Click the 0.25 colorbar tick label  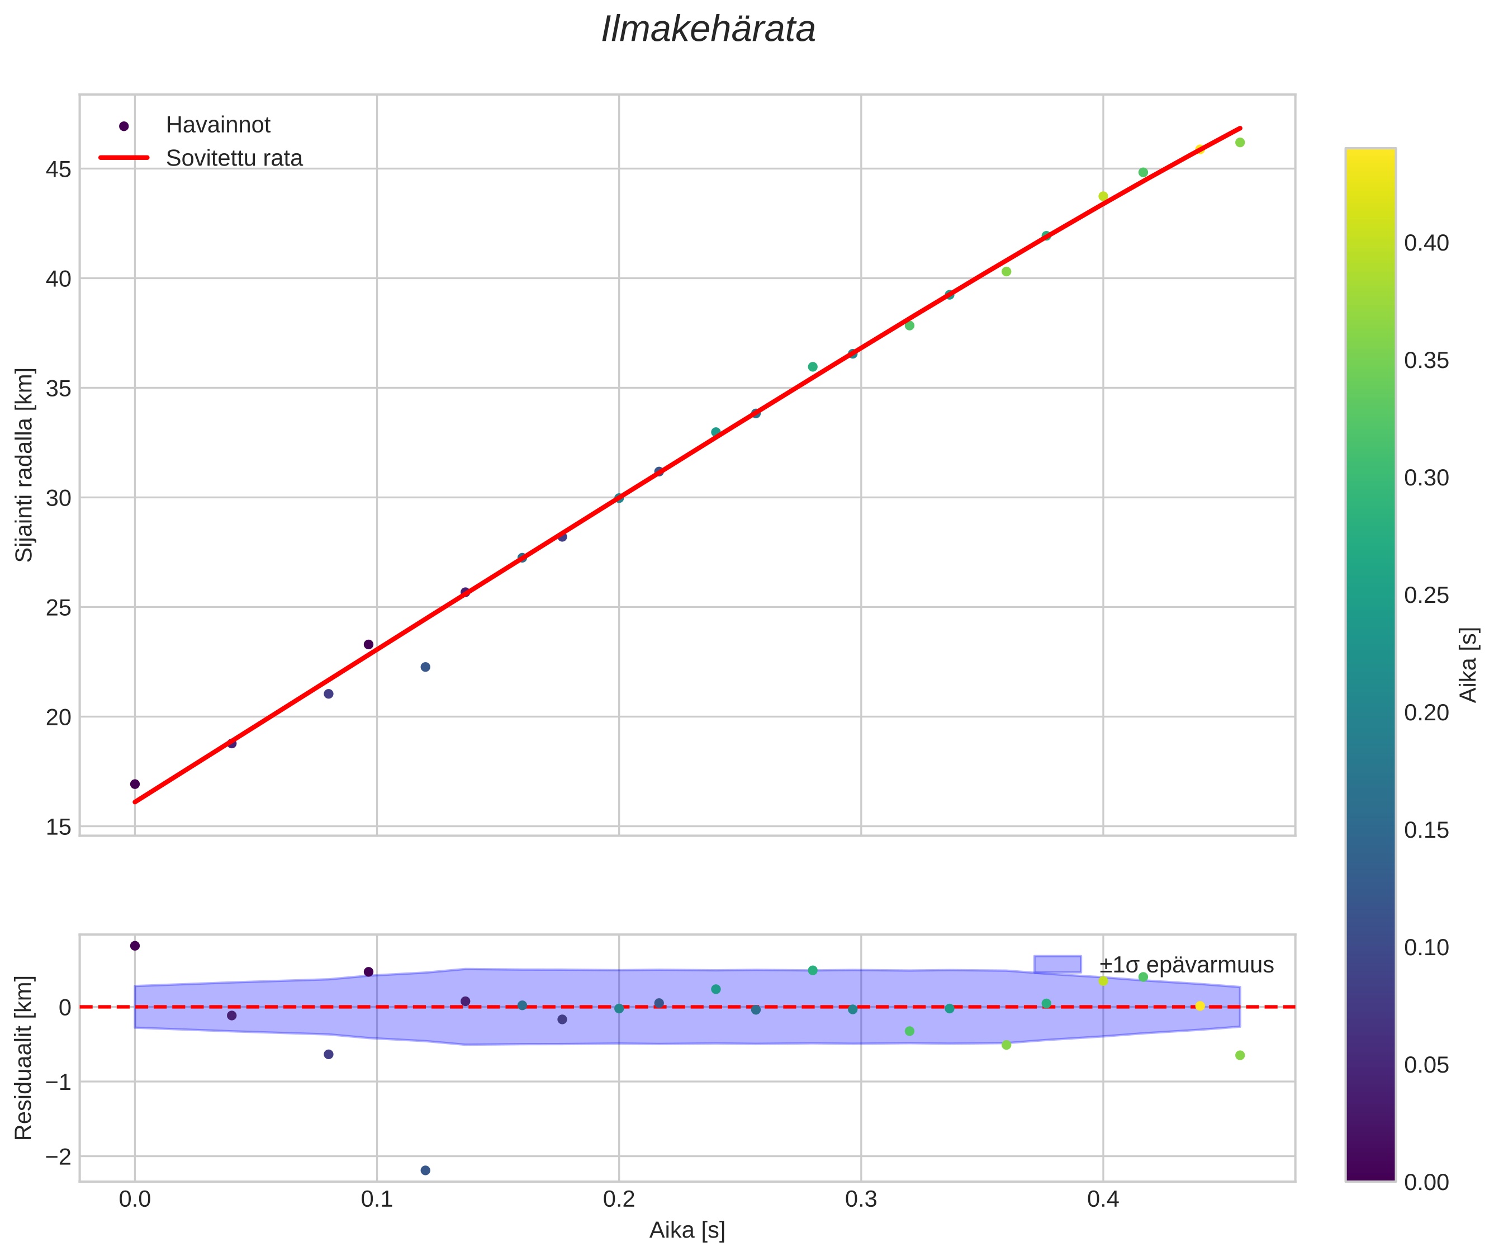click(1426, 595)
